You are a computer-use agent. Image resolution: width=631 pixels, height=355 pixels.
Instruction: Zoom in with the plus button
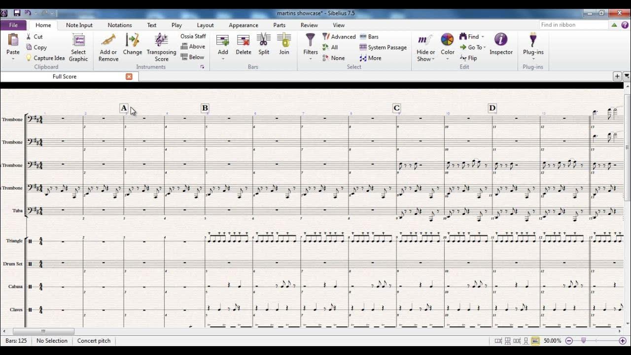[x=623, y=341]
